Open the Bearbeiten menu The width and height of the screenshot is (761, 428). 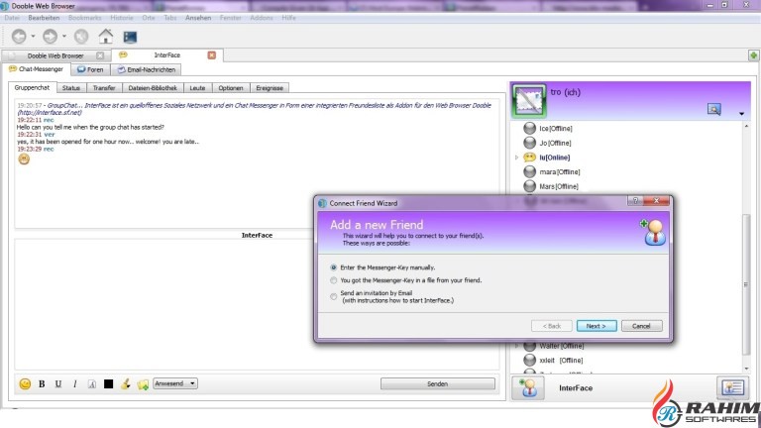[44, 18]
